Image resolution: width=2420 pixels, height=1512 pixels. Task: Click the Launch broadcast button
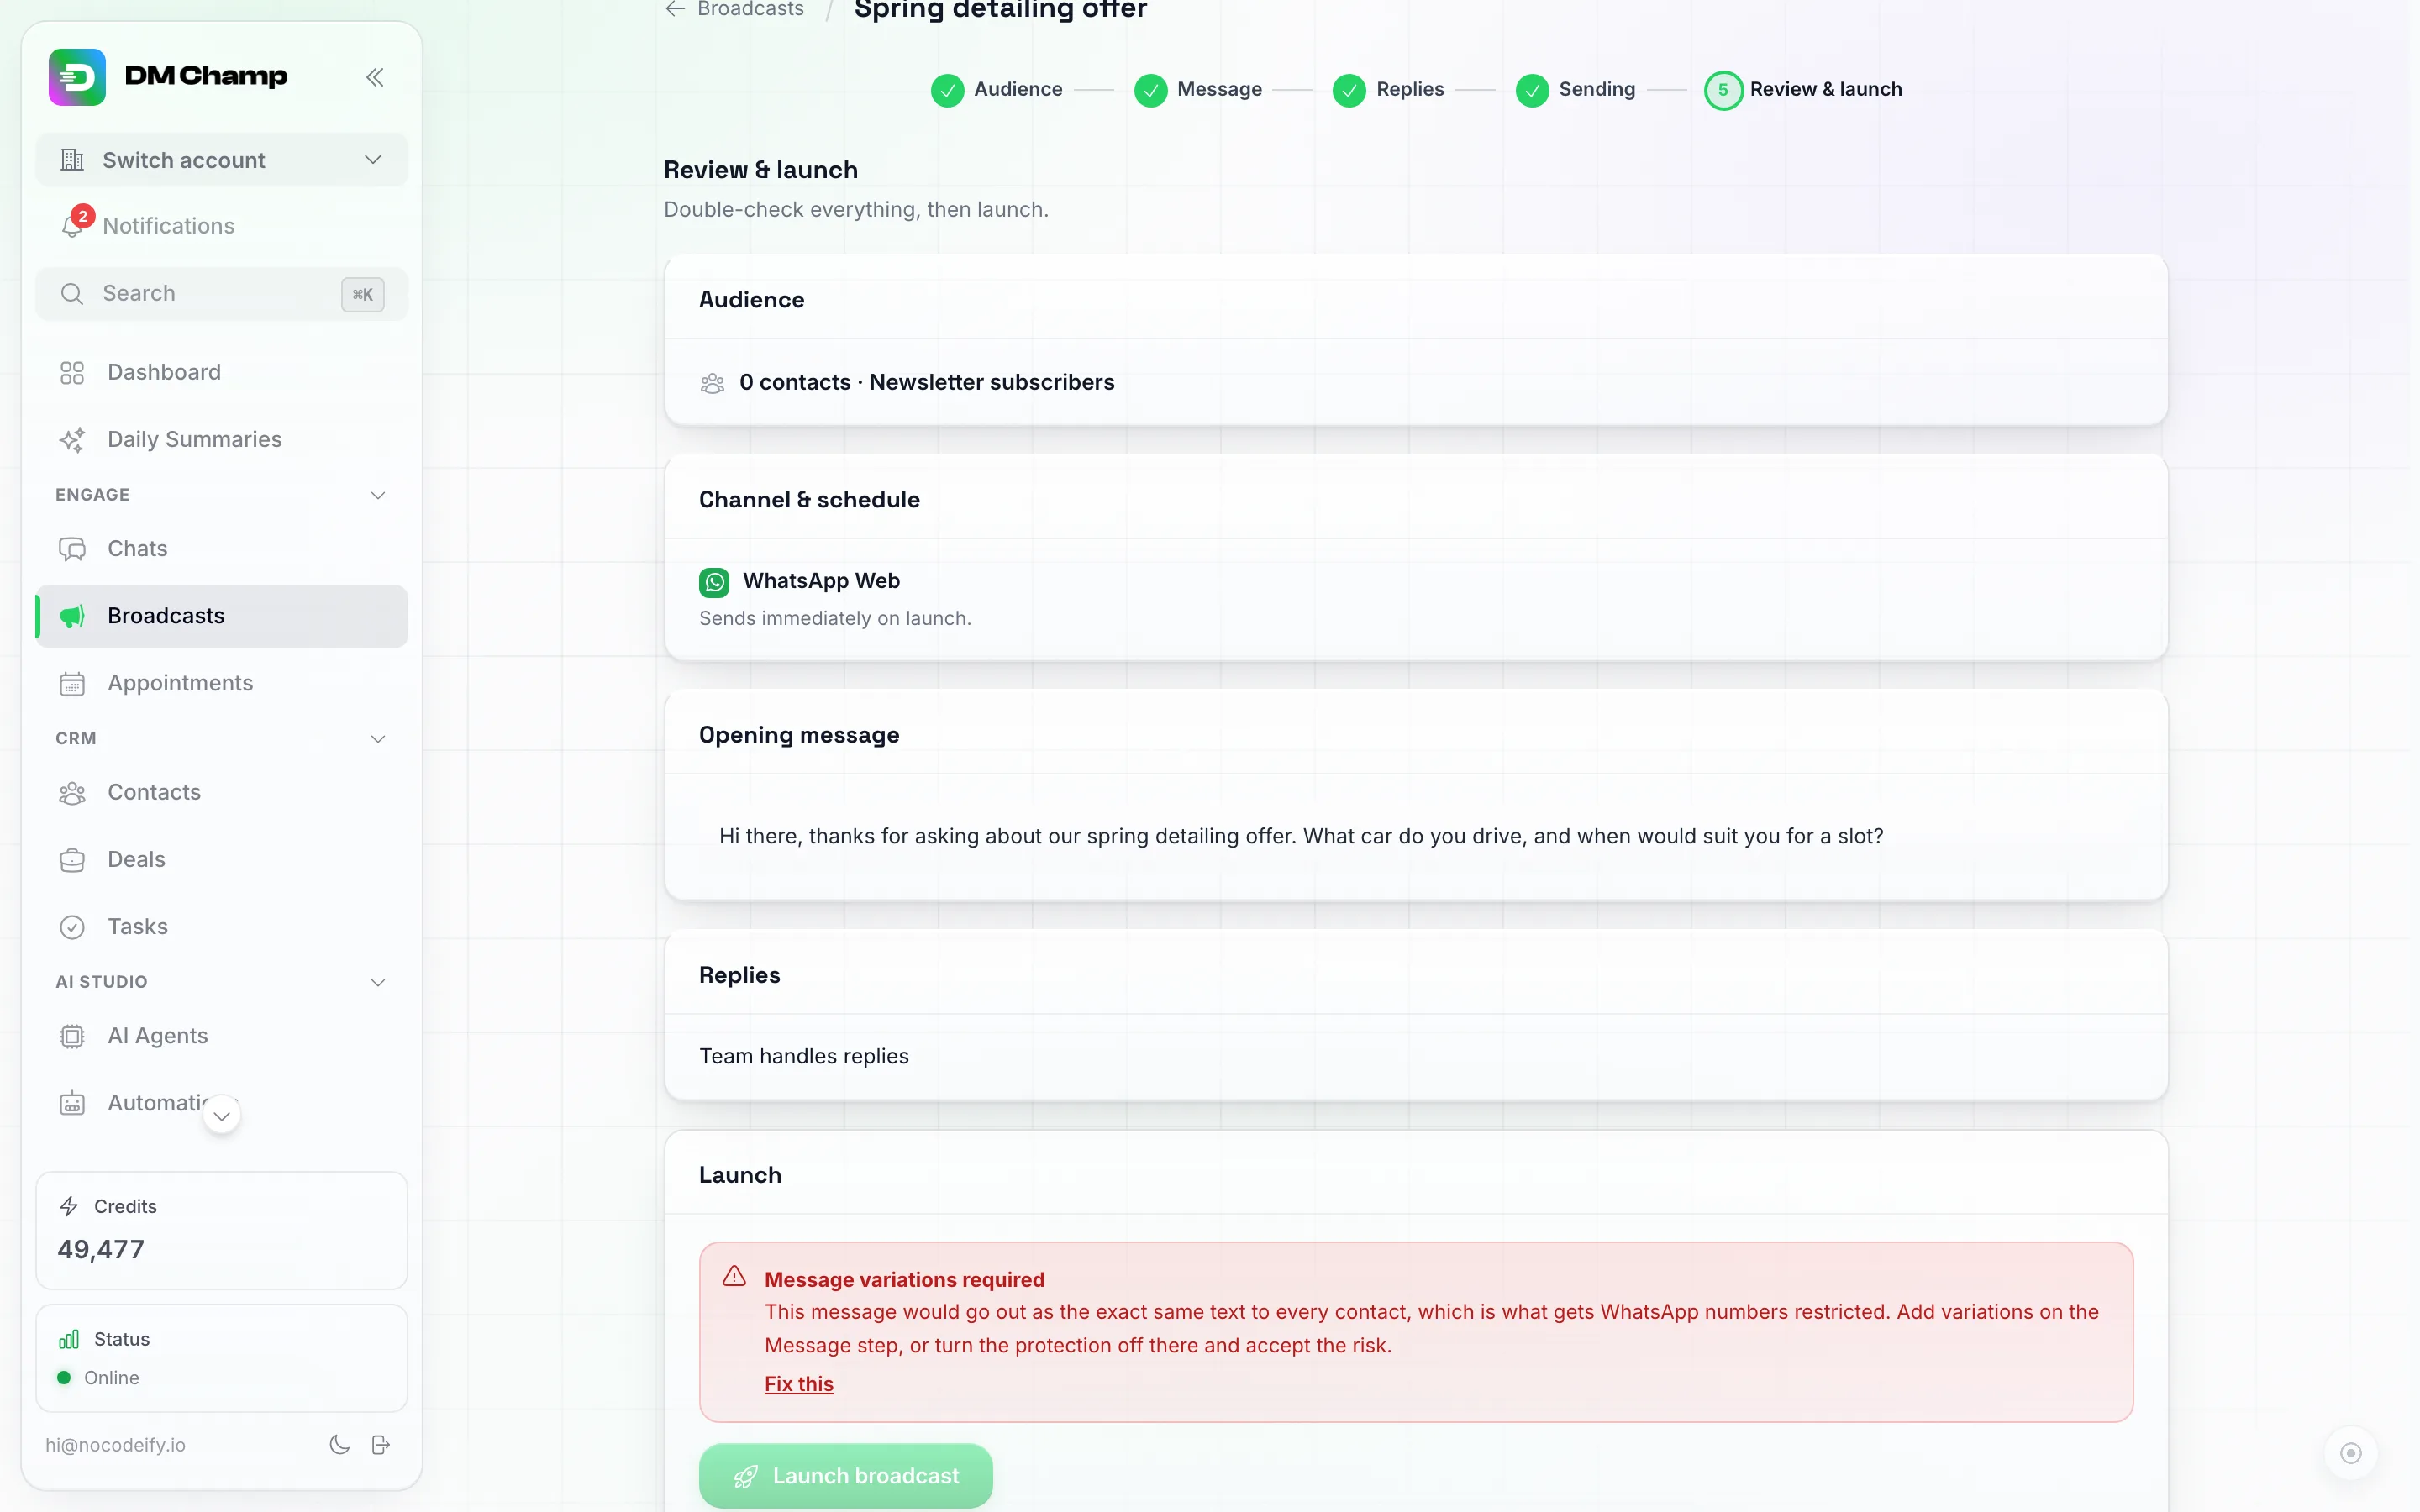pos(846,1476)
